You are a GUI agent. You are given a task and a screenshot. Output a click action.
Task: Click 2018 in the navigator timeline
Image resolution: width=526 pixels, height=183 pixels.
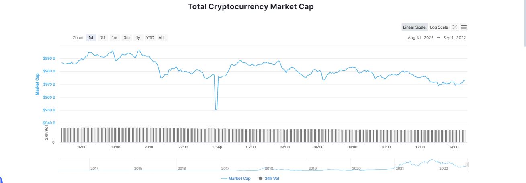(x=268, y=169)
